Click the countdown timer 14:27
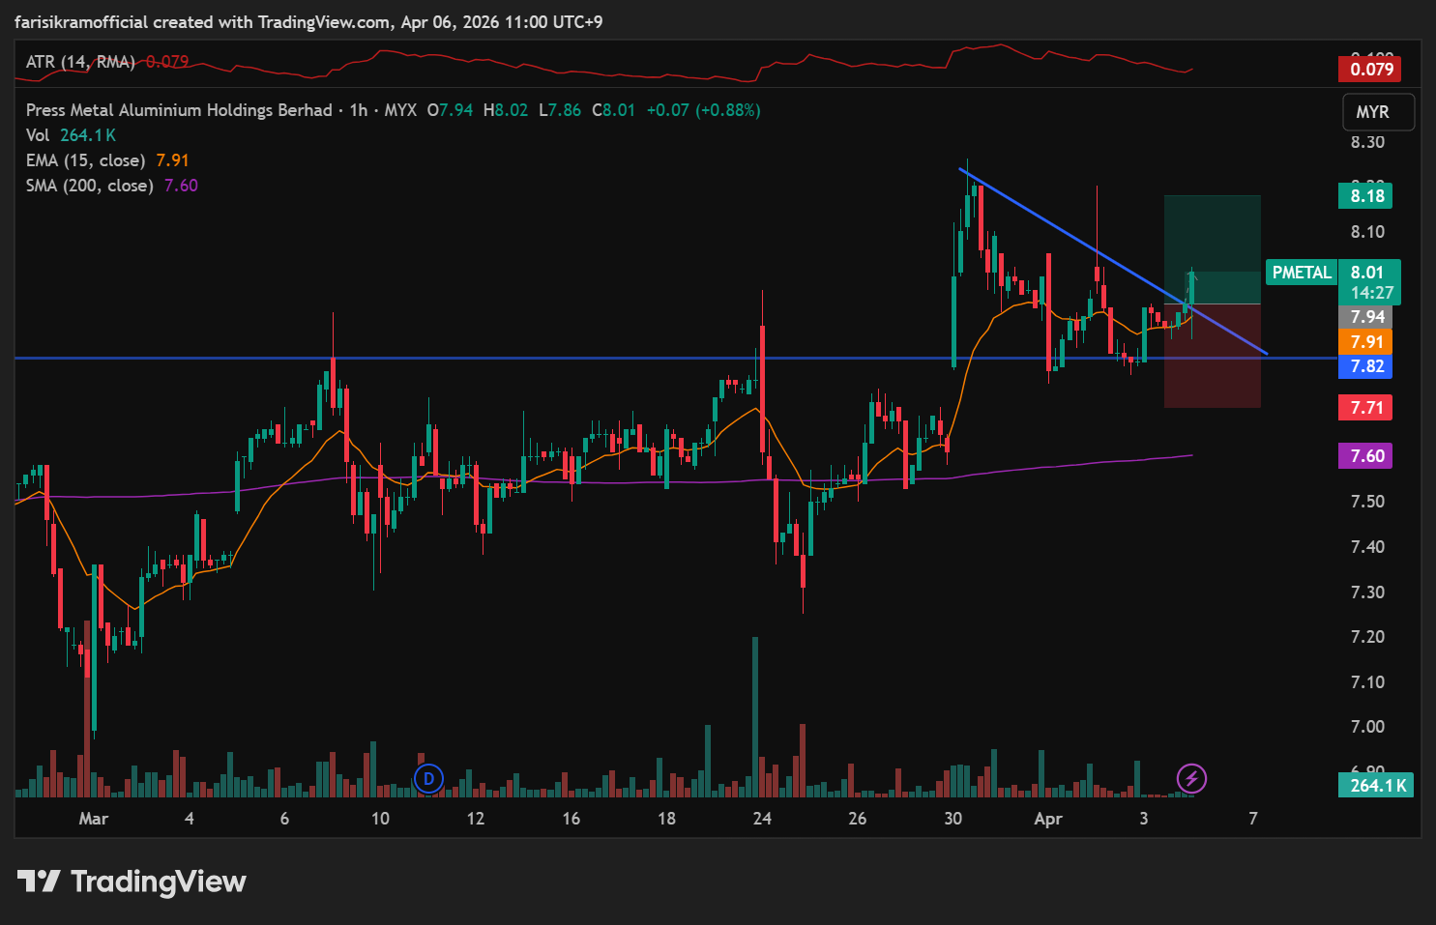 point(1371,293)
